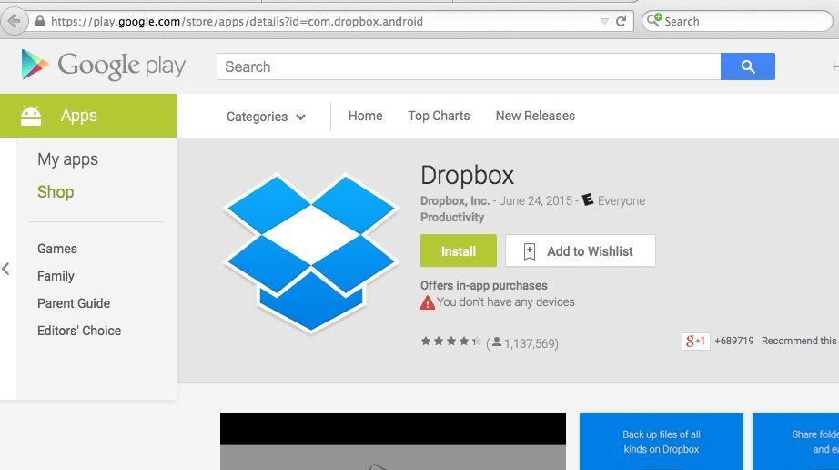Click the padlock icon in address bar
The height and width of the screenshot is (470, 839).
[x=40, y=22]
